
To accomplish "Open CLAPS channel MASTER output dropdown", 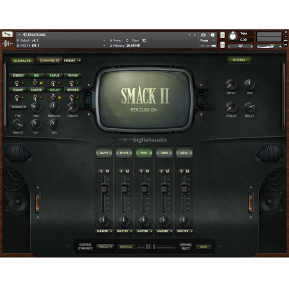I will [104, 231].
